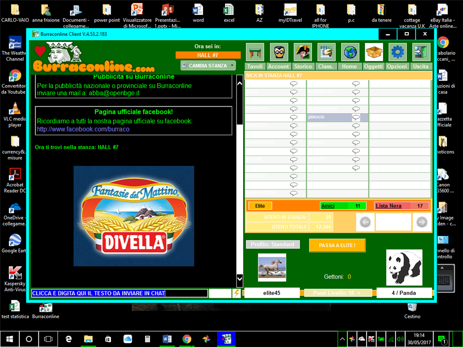Open the CAMBIA STANZA dropdown

pos(208,66)
